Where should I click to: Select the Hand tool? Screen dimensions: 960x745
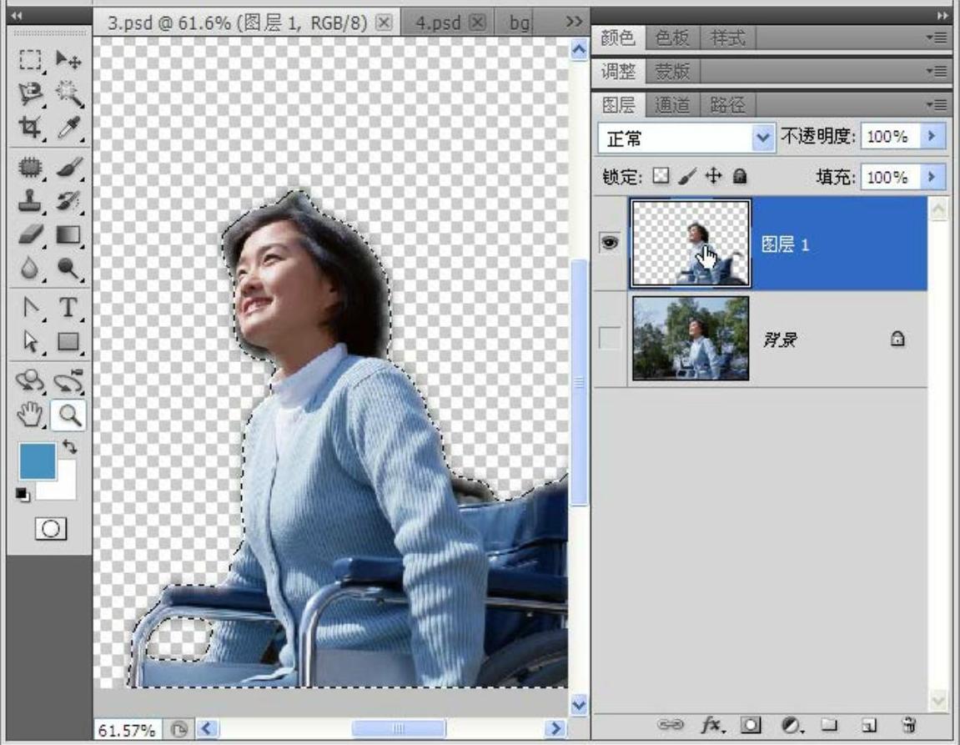[31, 414]
